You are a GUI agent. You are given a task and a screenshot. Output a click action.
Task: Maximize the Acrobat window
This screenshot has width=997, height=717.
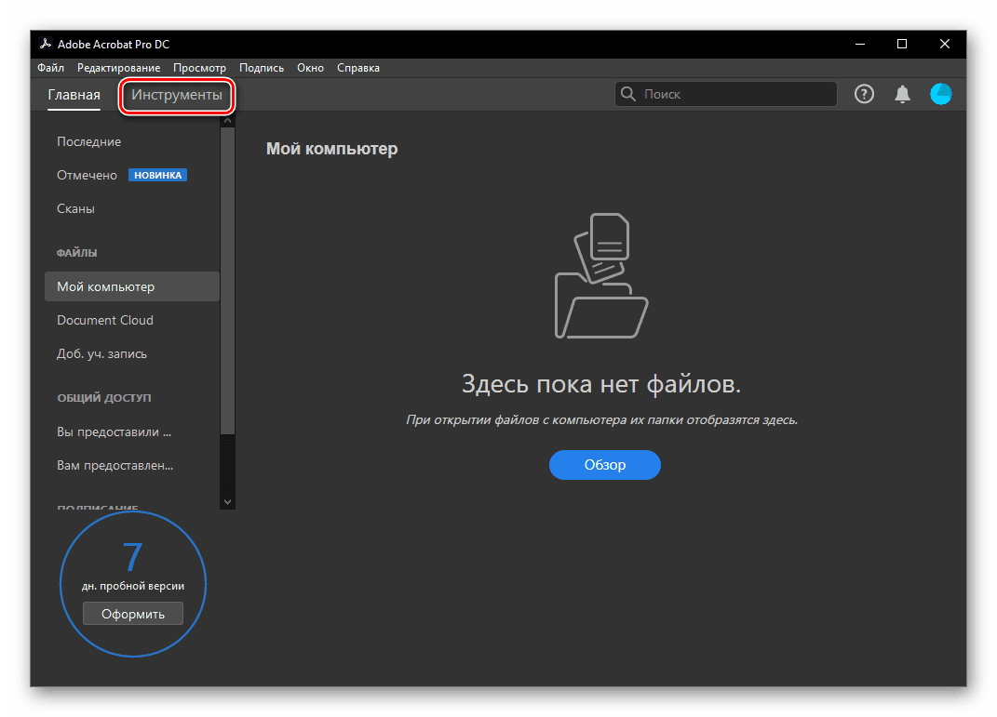point(902,44)
